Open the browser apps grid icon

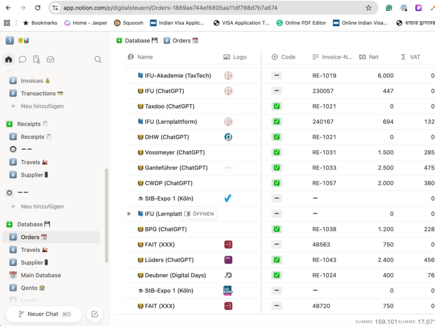(7, 23)
